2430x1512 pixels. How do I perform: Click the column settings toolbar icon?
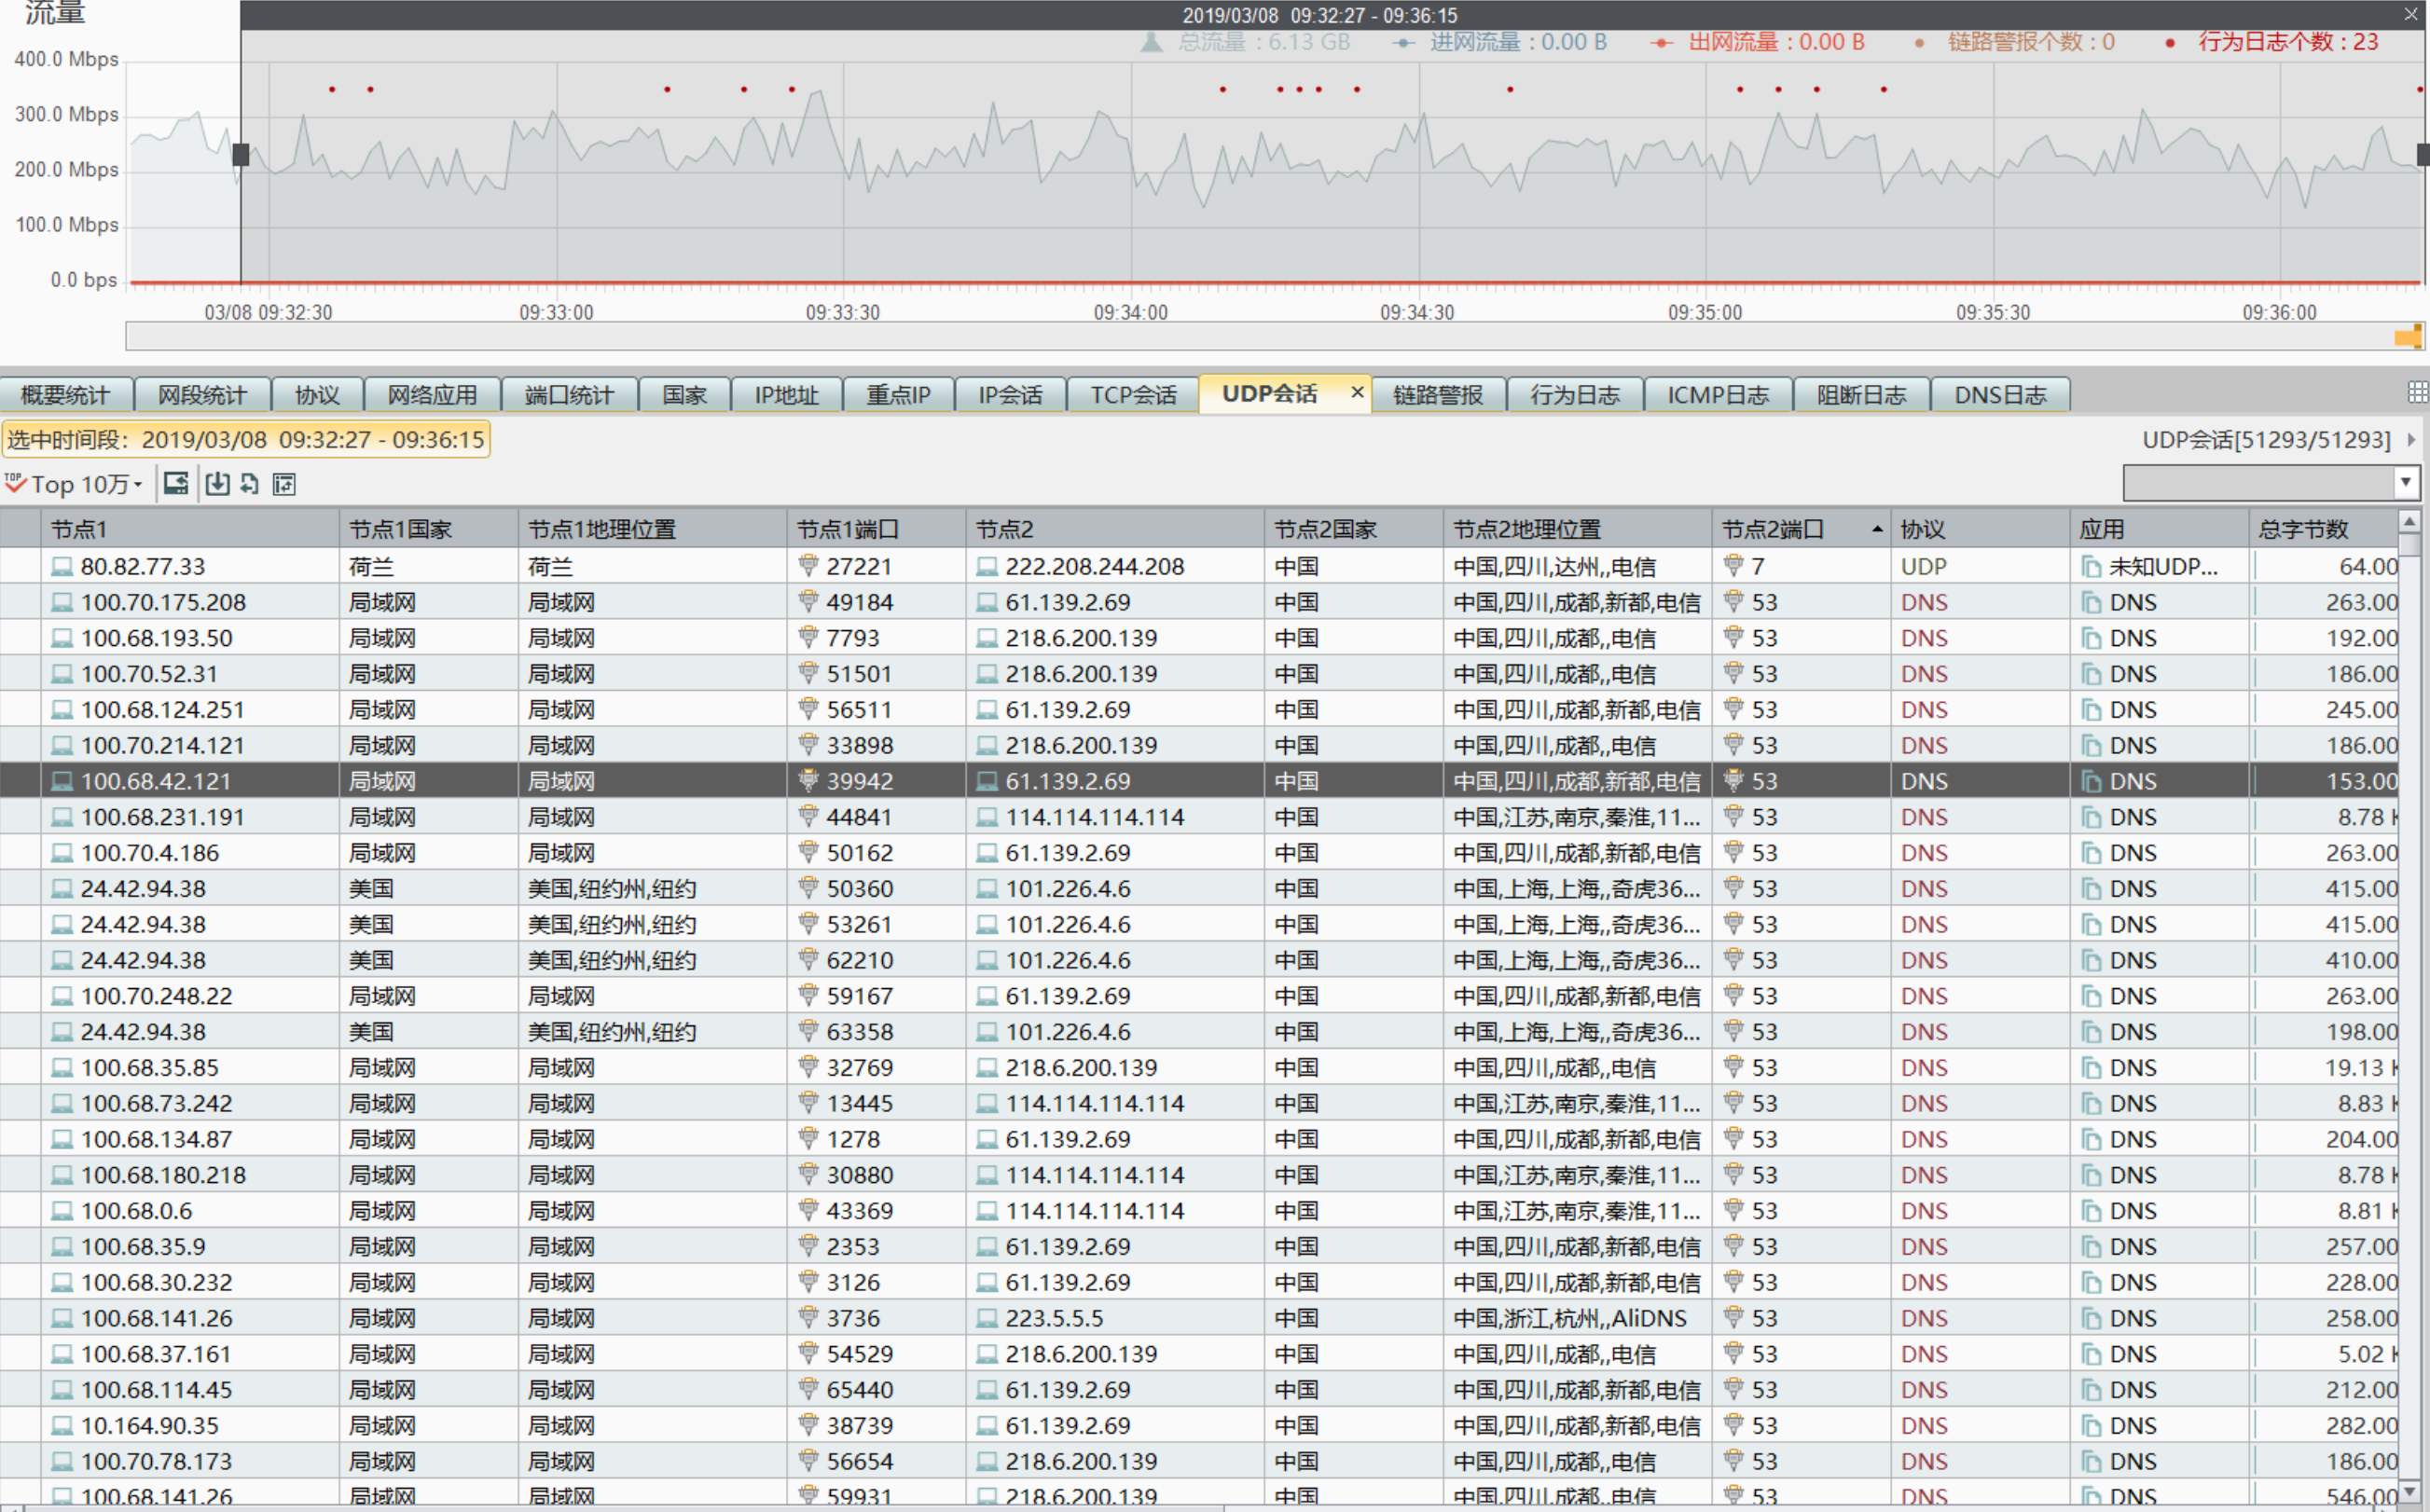(x=284, y=484)
